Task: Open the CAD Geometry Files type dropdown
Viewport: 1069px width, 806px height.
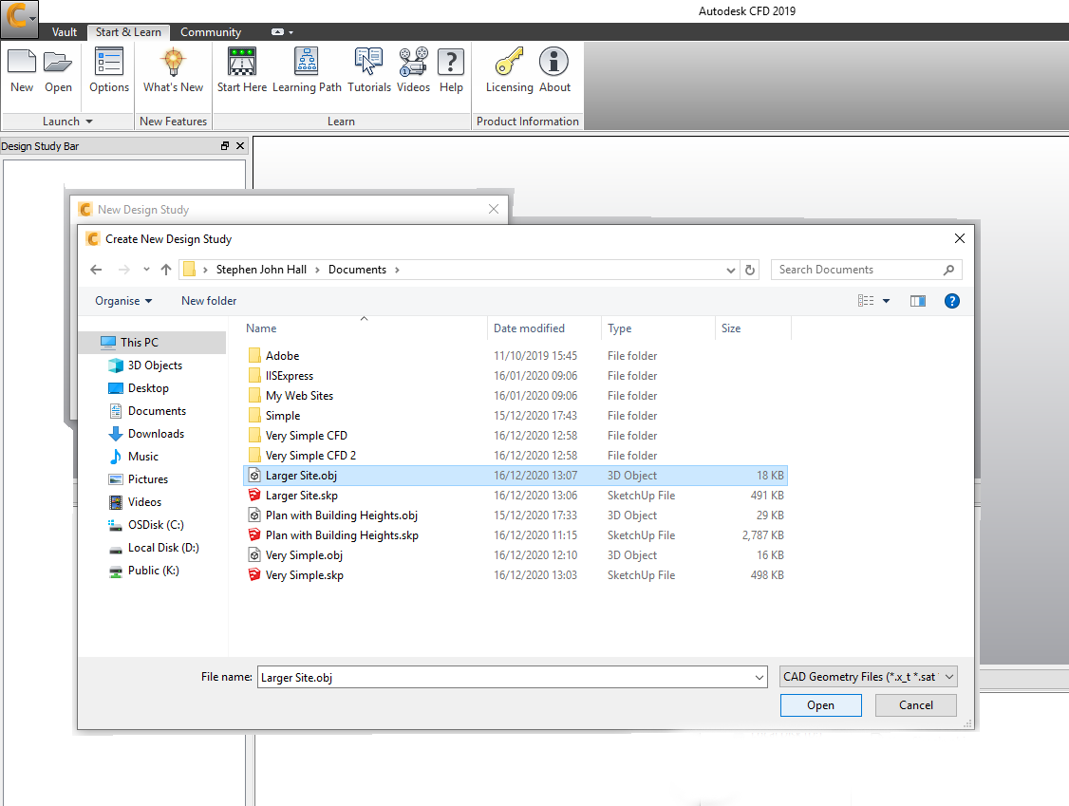Action: click(868, 677)
